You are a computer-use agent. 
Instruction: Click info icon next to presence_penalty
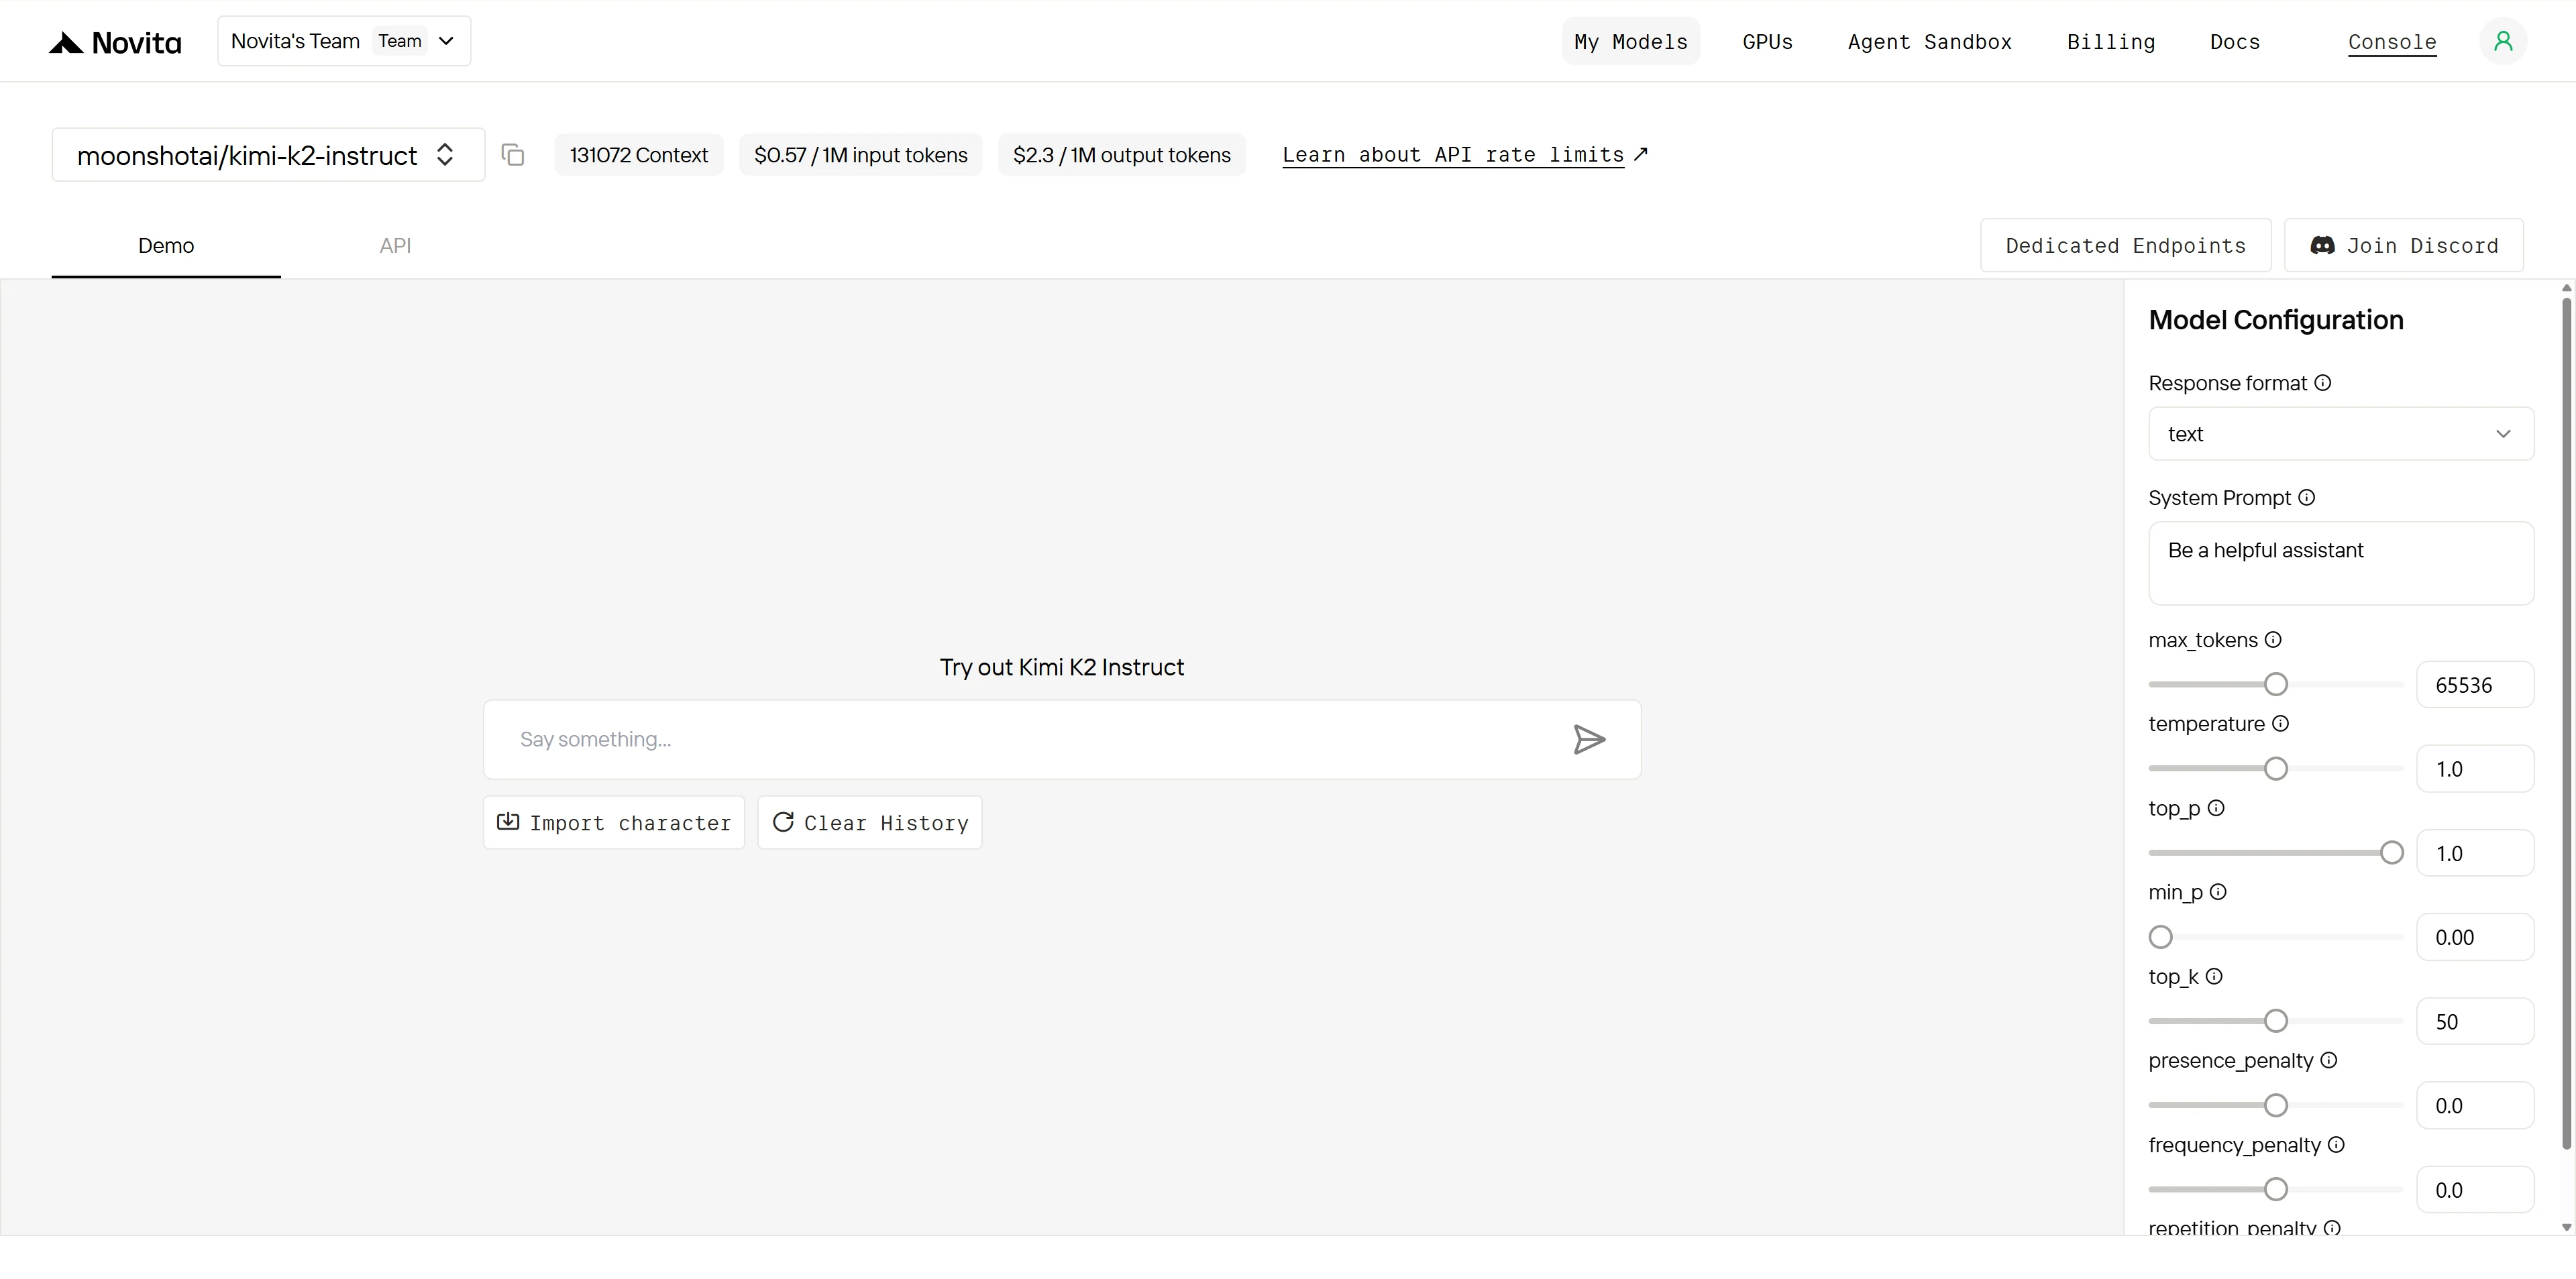coord(2329,1060)
